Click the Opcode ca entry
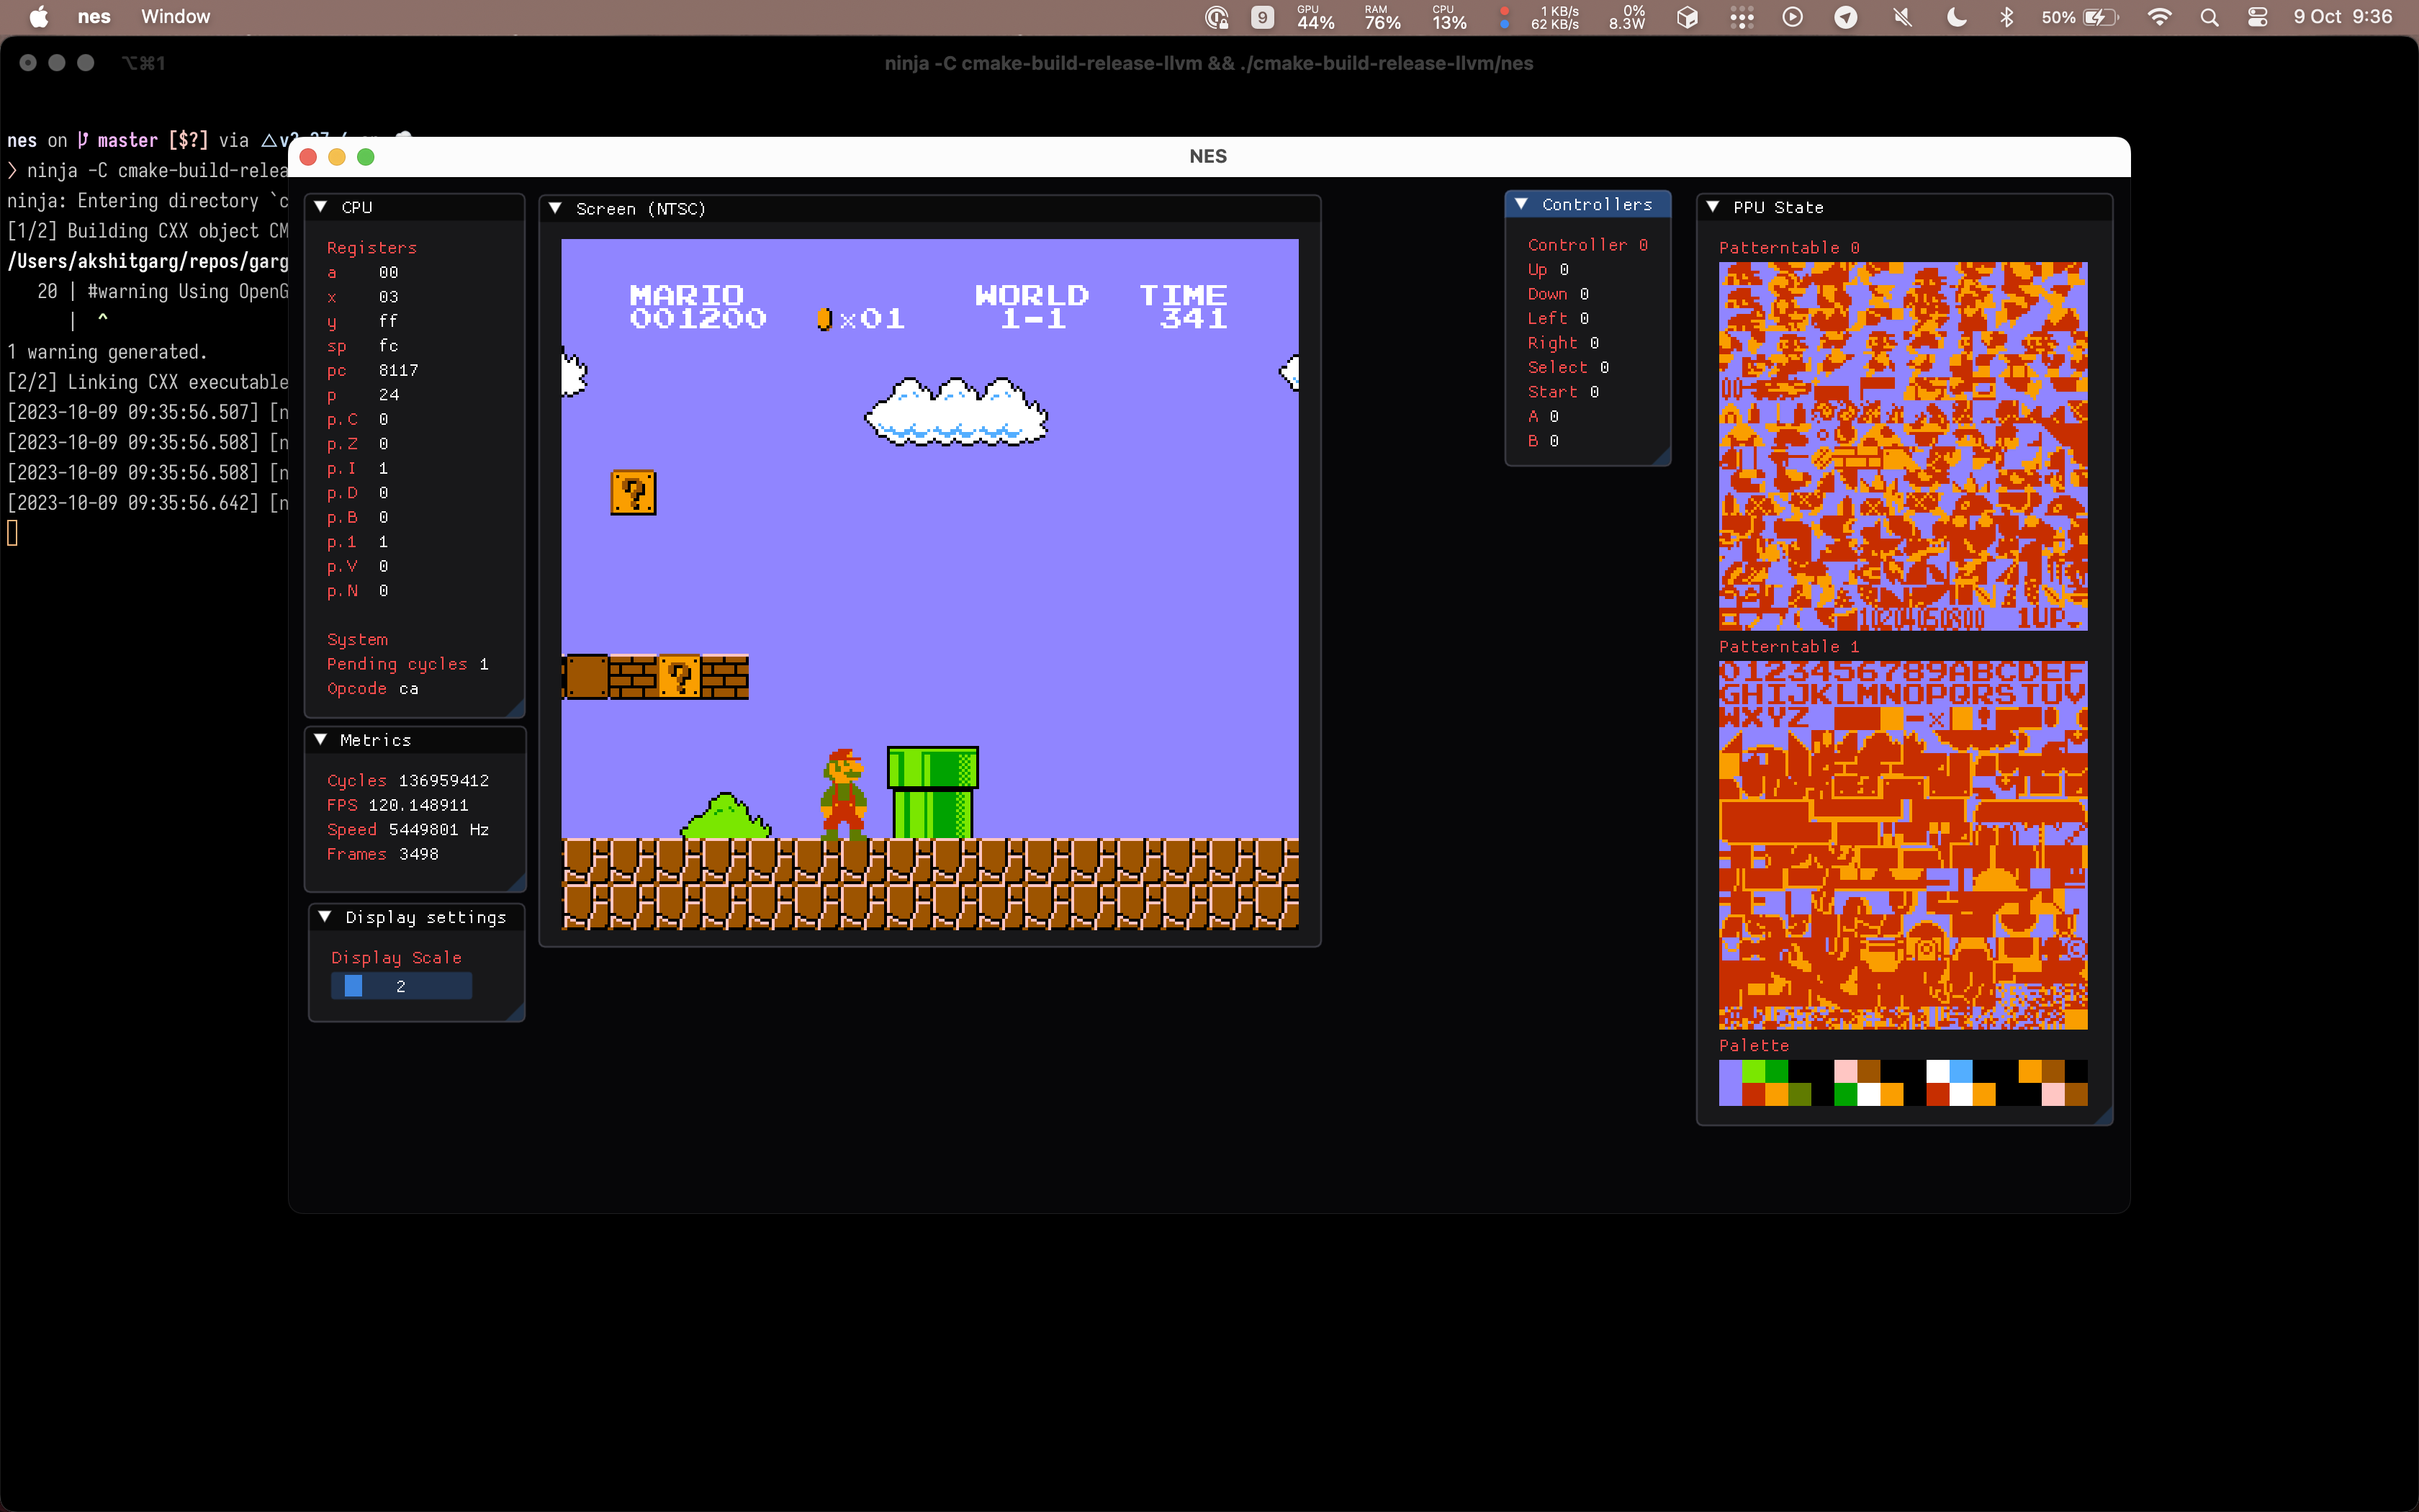Image resolution: width=2419 pixels, height=1512 pixels. click(373, 689)
